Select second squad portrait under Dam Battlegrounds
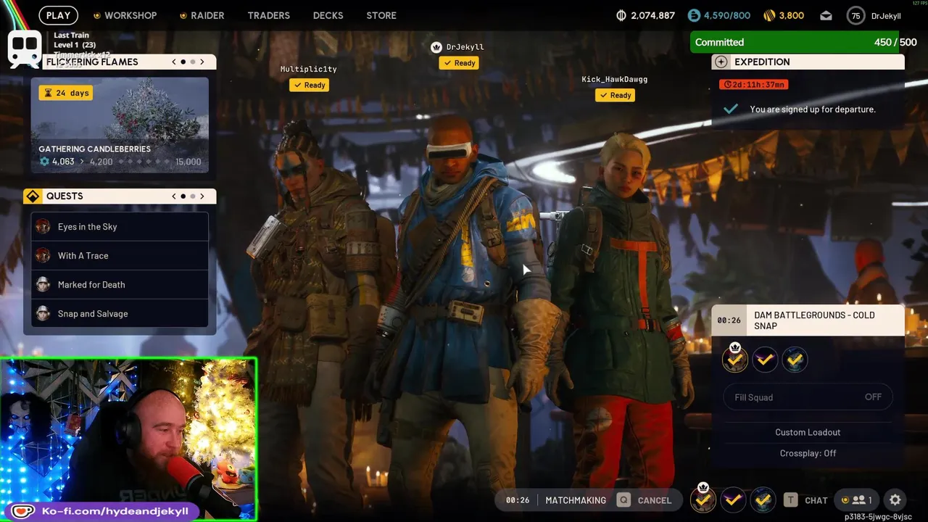Screen dimensions: 928x522 point(765,359)
